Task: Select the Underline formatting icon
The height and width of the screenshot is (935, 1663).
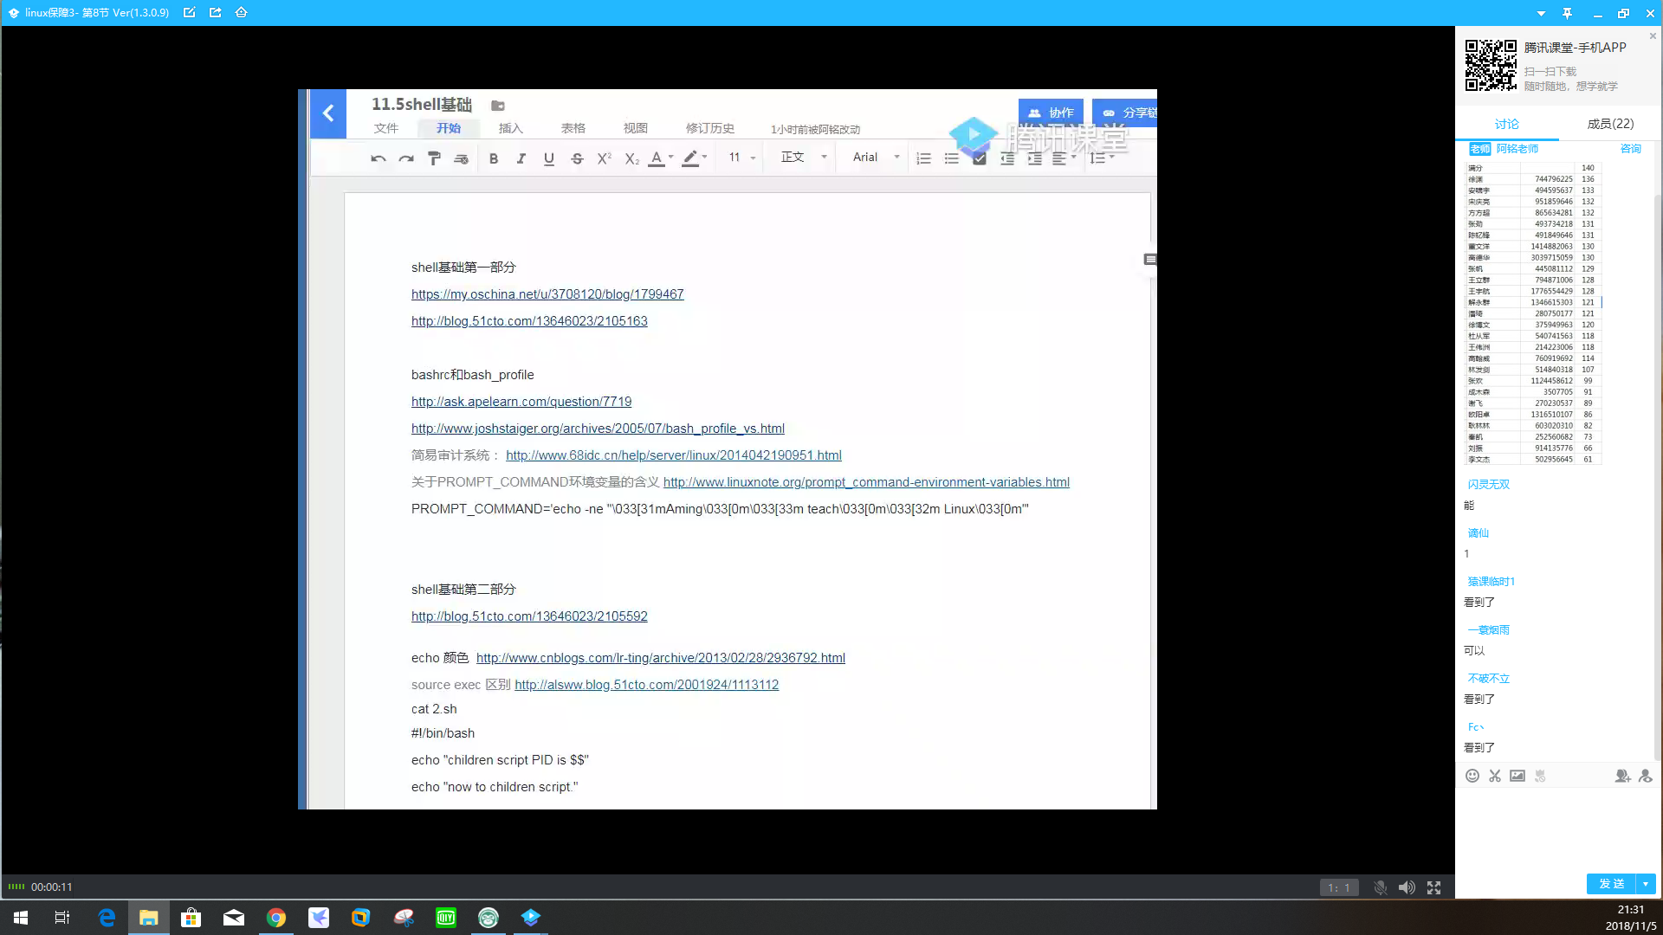Action: [549, 157]
